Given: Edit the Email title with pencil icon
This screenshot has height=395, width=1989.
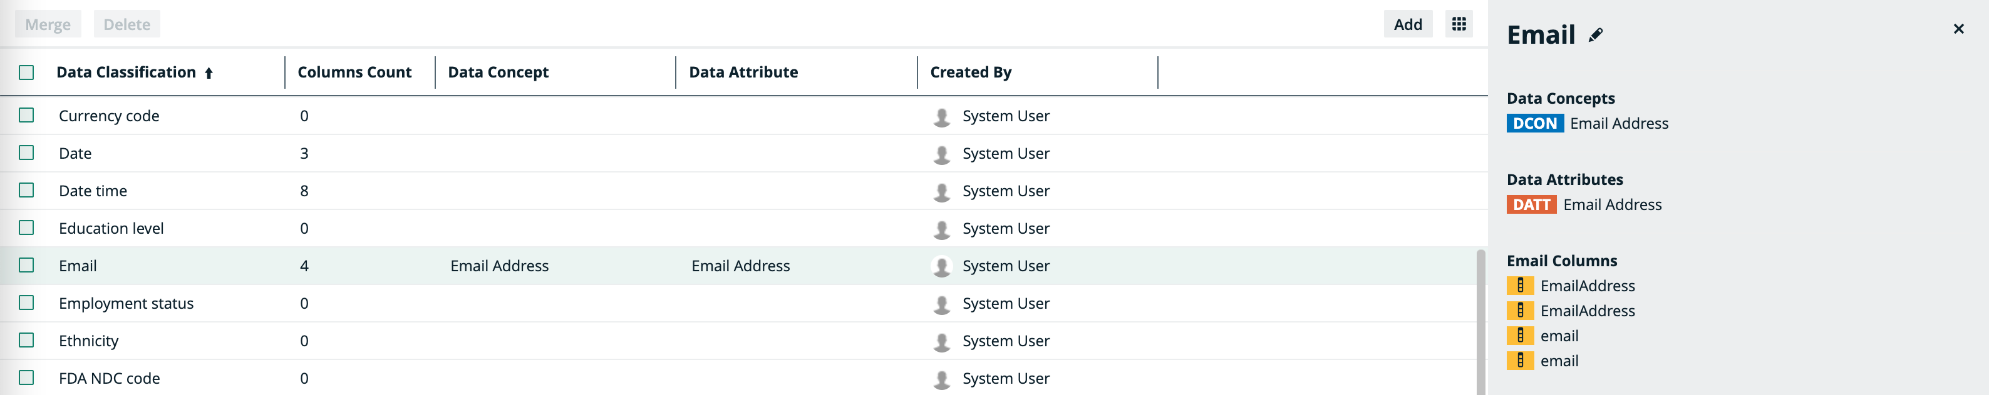Looking at the screenshot, I should point(1595,34).
